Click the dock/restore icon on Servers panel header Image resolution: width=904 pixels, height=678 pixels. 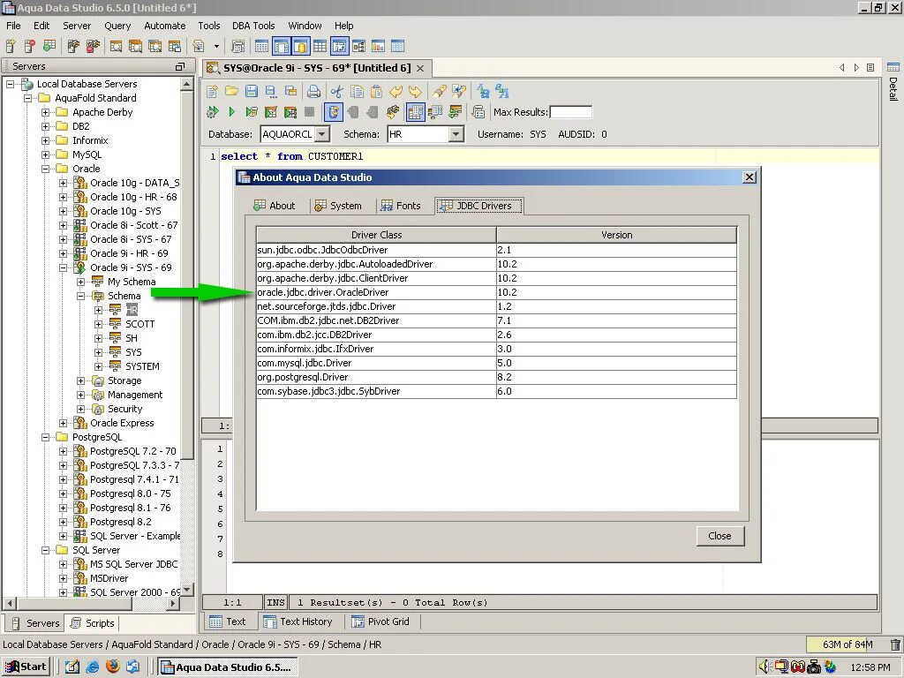[x=180, y=67]
